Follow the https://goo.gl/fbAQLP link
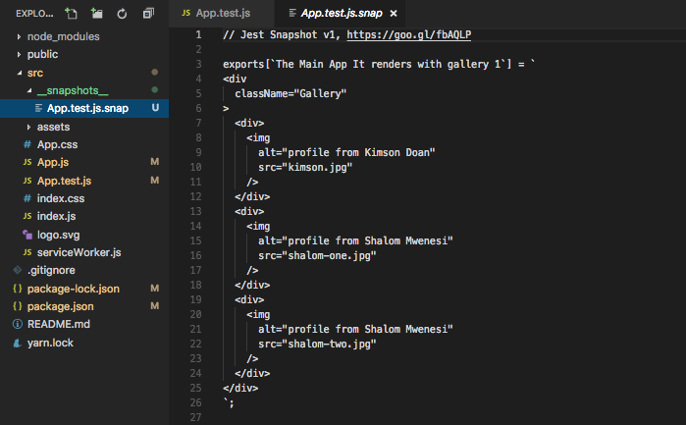 click(408, 34)
